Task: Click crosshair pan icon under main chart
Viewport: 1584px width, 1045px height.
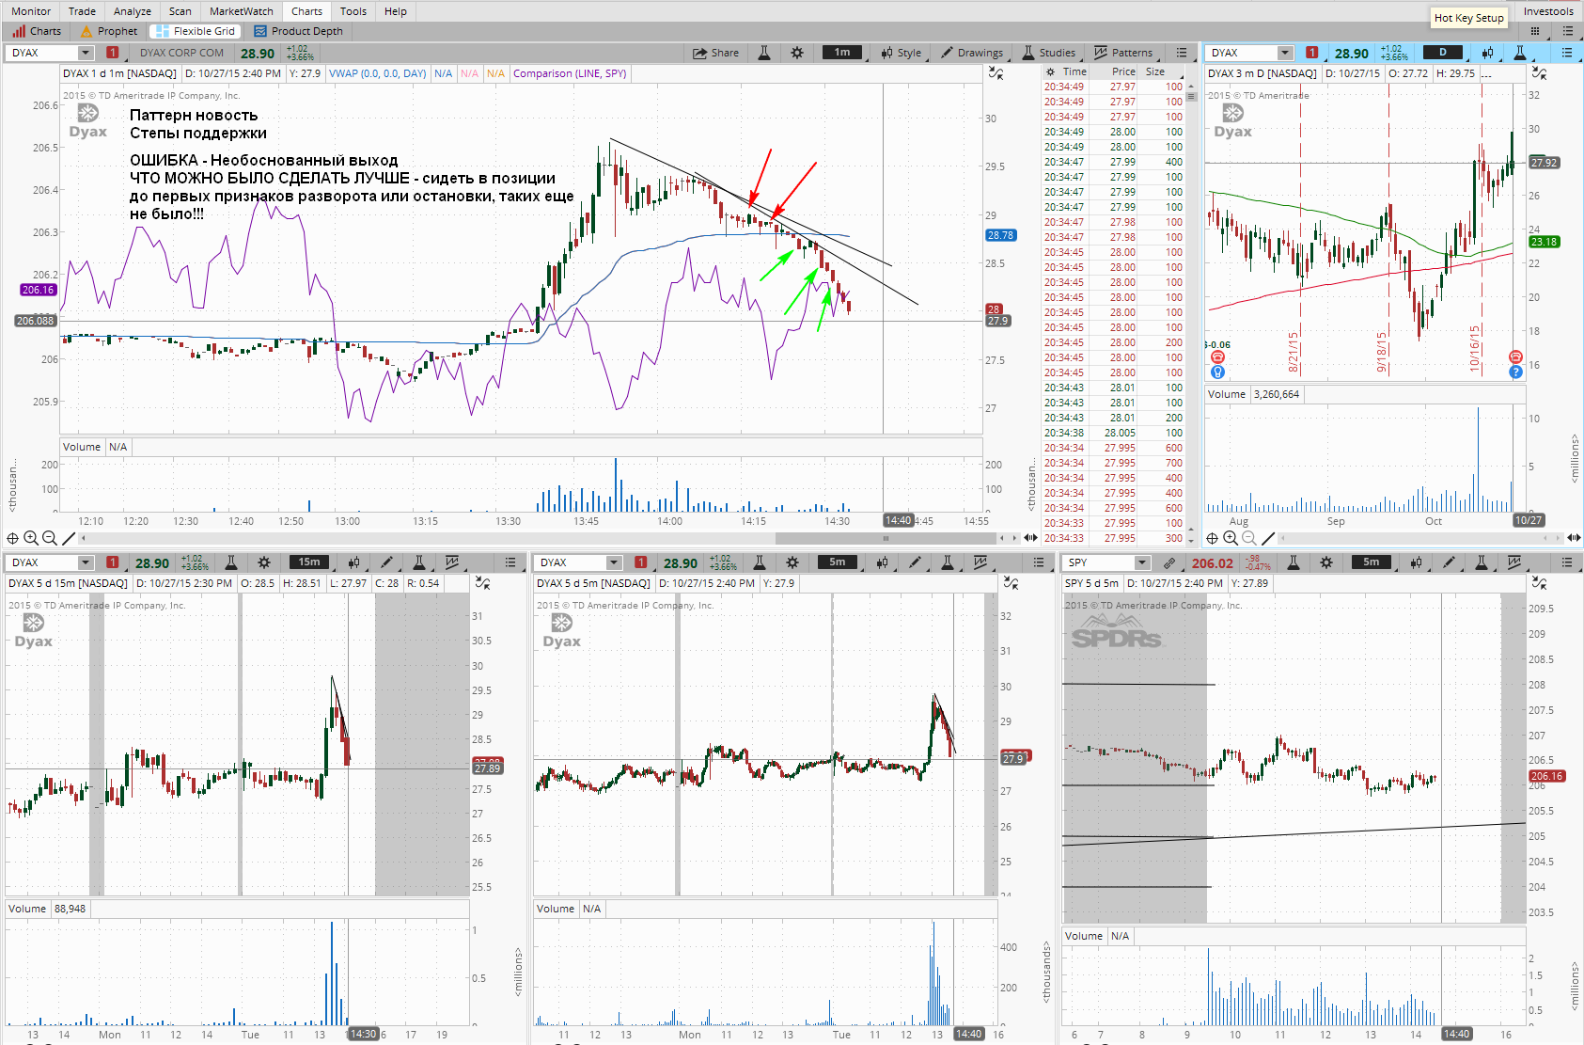Action: click(12, 538)
